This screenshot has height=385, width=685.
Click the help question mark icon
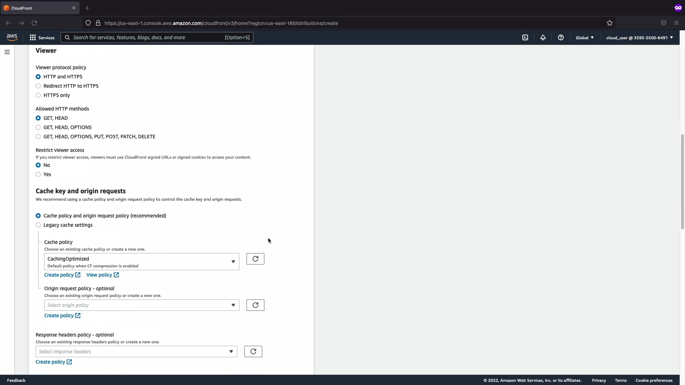(x=561, y=37)
